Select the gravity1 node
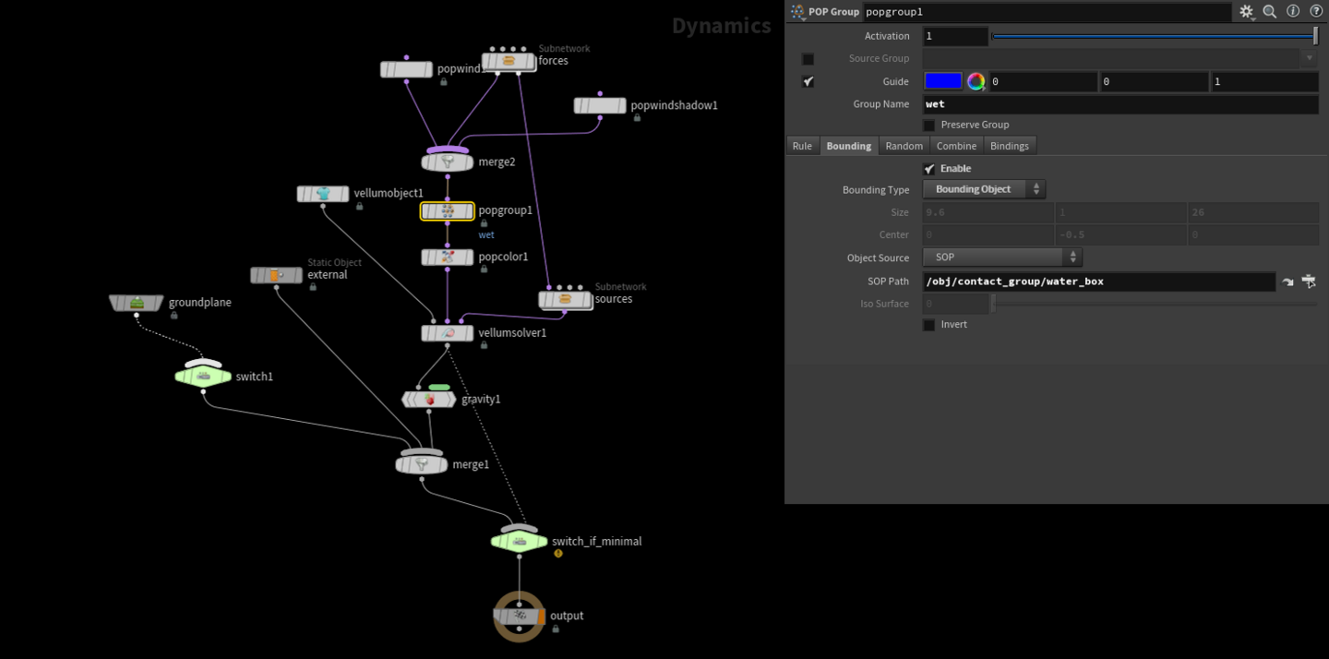This screenshot has height=659, width=1329. click(430, 400)
